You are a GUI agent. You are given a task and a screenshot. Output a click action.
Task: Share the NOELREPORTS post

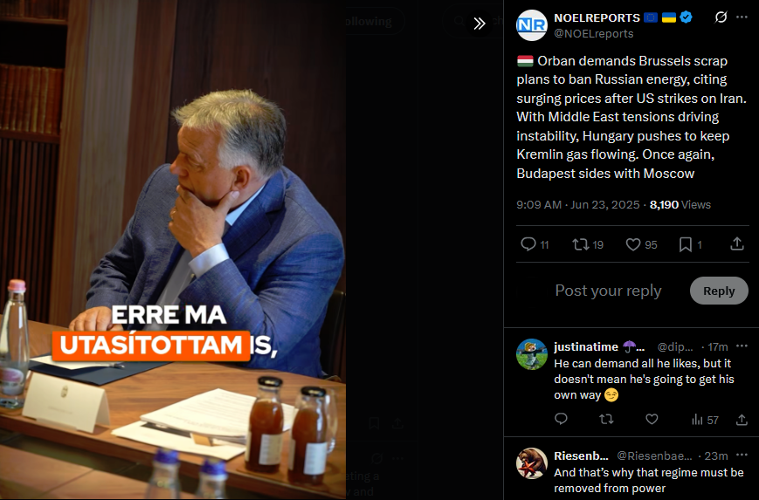coord(737,243)
